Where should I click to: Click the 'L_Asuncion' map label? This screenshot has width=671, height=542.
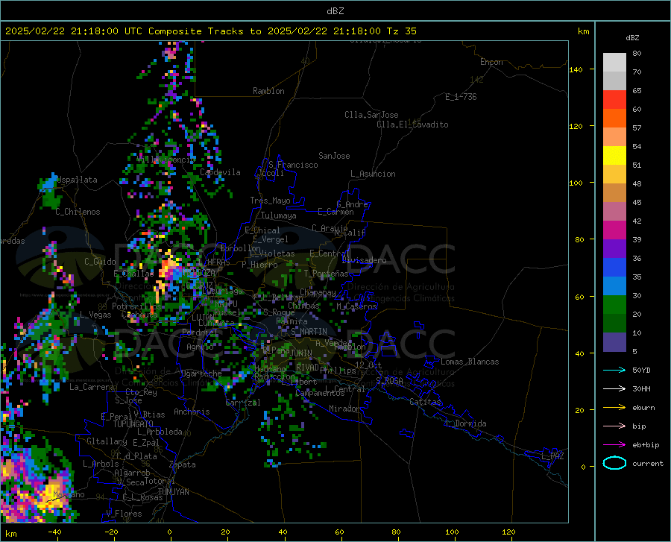click(373, 174)
